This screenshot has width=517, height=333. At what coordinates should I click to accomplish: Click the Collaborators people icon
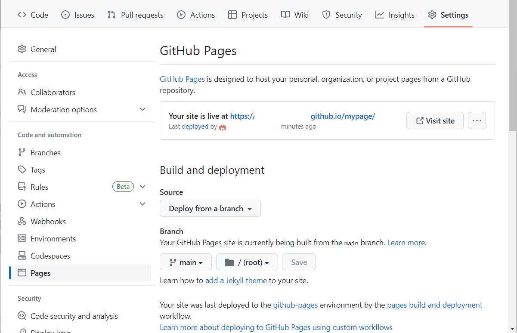(22, 92)
